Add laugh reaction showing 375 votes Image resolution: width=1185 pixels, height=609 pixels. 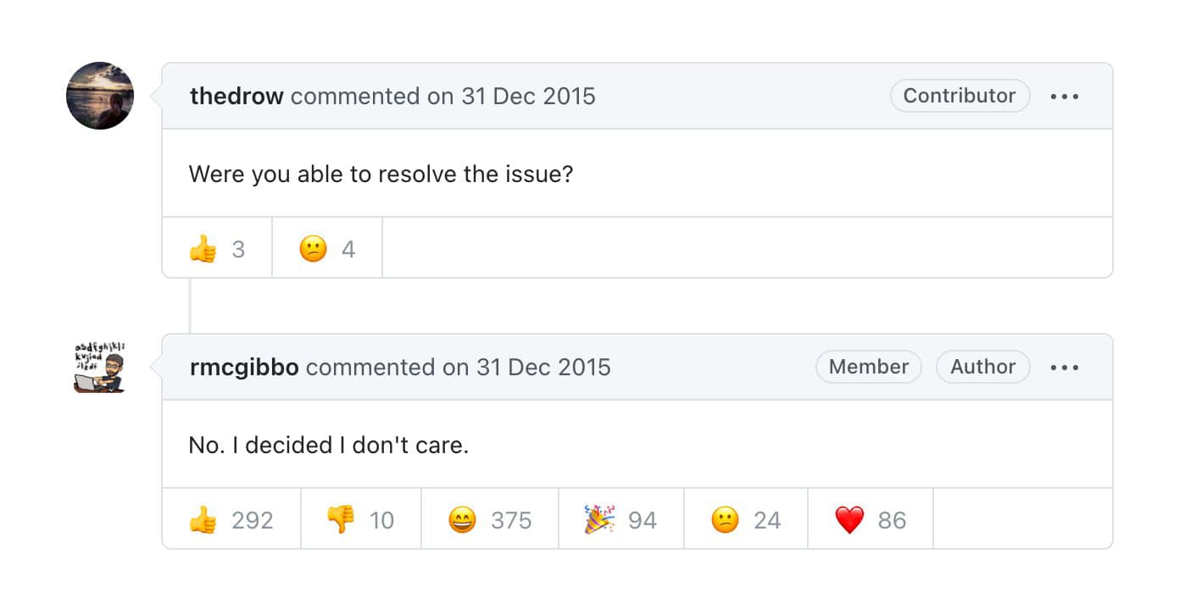click(490, 520)
